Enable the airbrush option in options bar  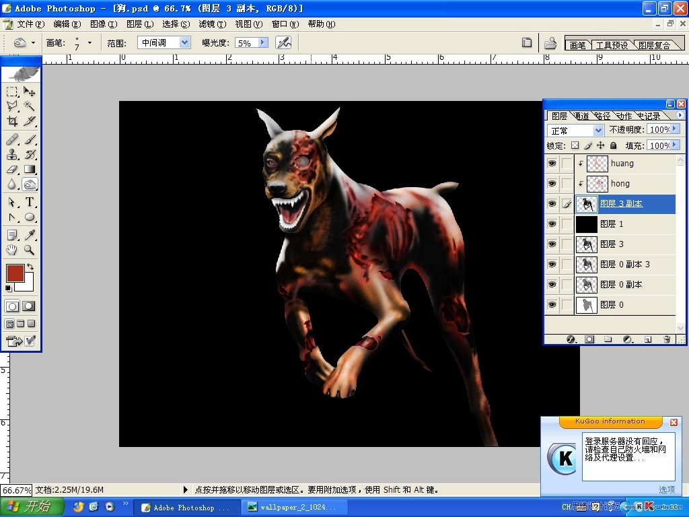click(283, 42)
